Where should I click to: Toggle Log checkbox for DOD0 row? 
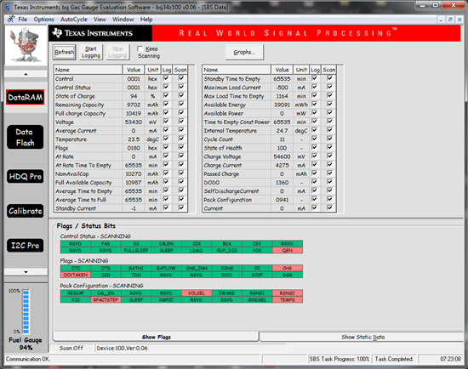pos(314,182)
